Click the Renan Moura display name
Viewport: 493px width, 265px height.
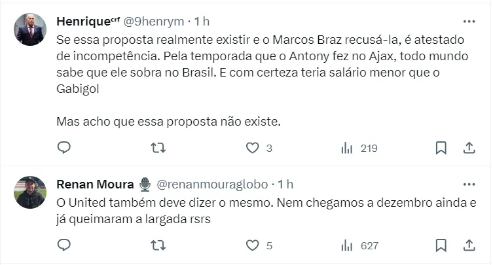(x=96, y=184)
